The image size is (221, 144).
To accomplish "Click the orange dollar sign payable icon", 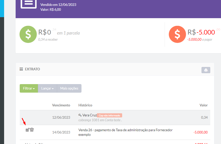I will click(177, 35).
